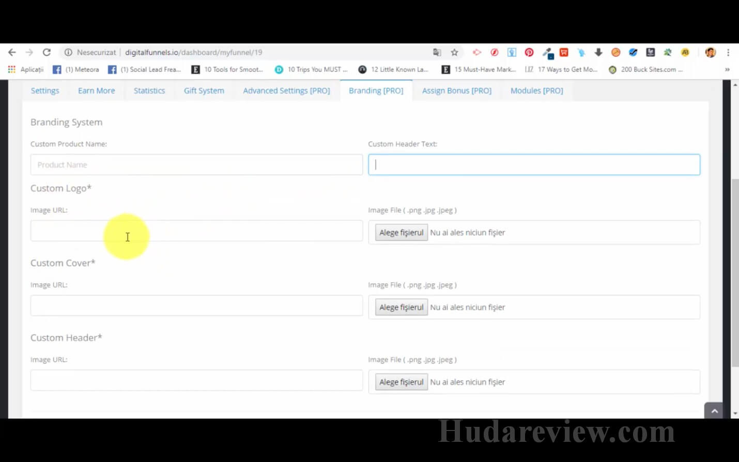Viewport: 739px width, 462px height.
Task: Click the browser forward arrow
Action: tap(29, 52)
